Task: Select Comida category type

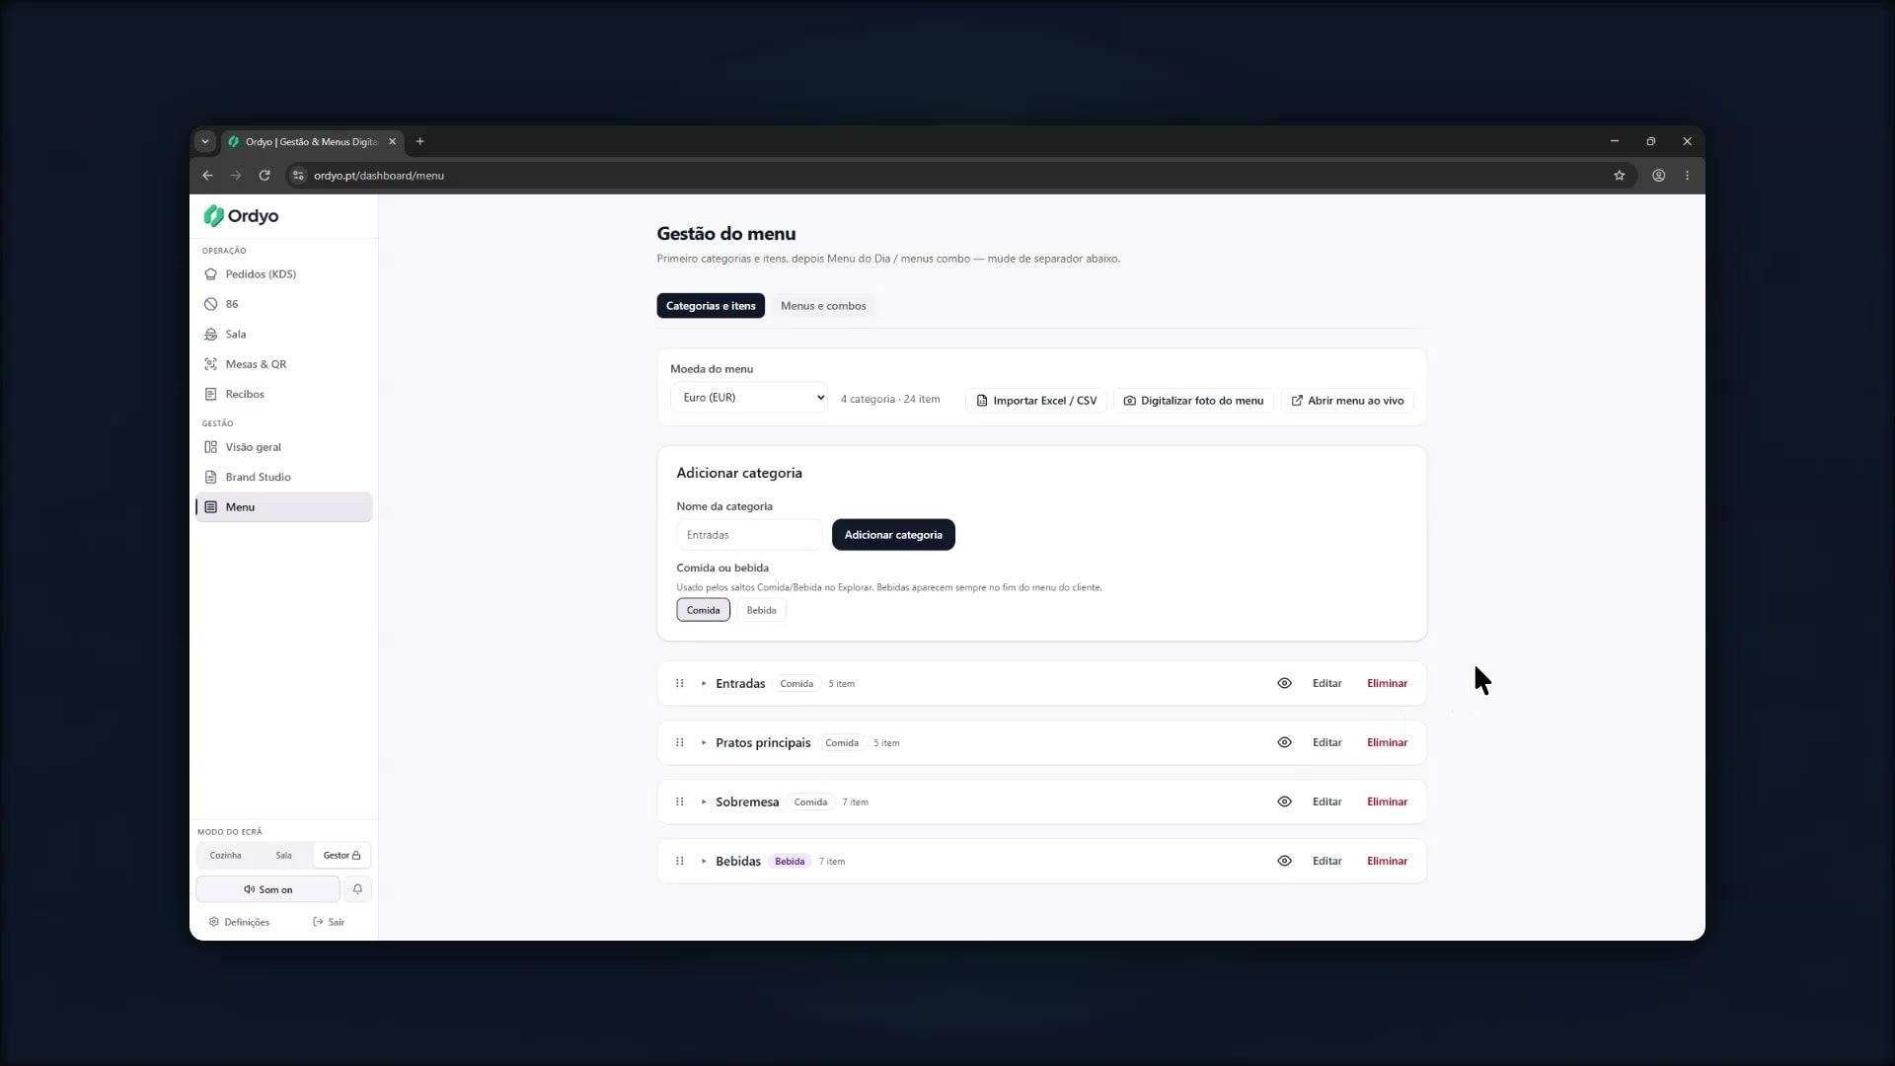Action: (704, 610)
